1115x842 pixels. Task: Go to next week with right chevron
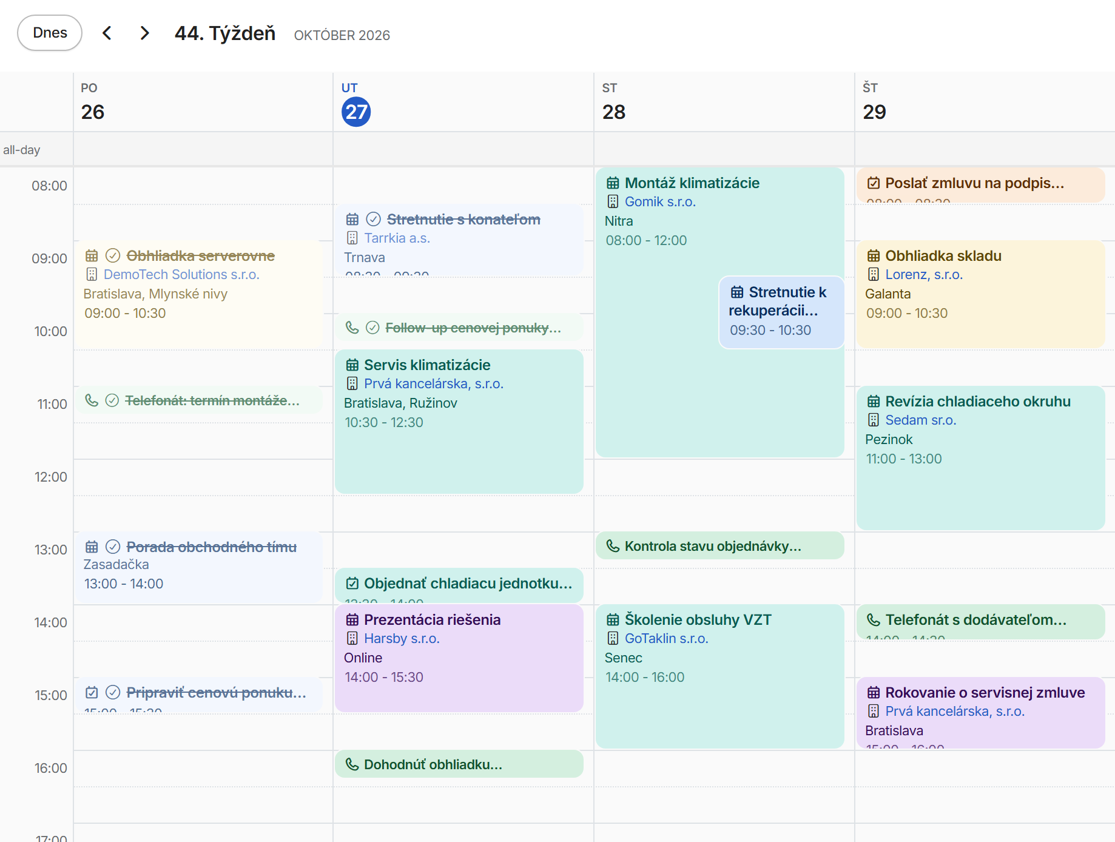[144, 33]
